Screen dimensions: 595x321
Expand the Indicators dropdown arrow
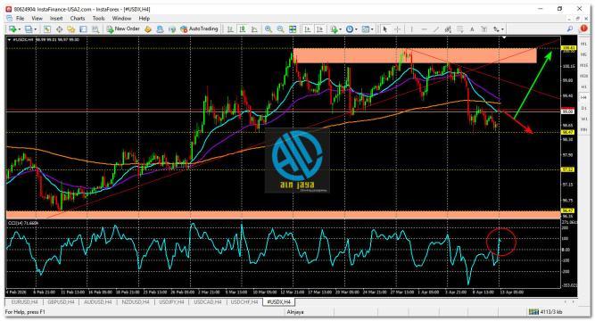coord(340,29)
